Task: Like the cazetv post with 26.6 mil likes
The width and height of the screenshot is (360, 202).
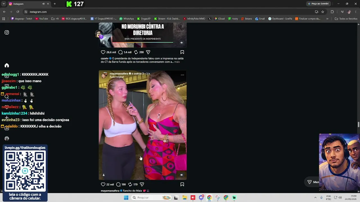Action: 103,52
